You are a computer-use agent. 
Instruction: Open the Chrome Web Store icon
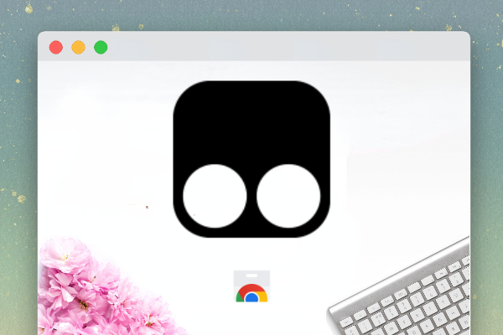(251, 286)
